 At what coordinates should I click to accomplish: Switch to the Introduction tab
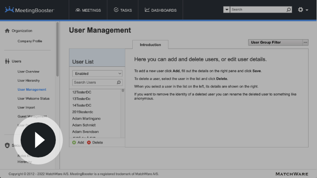tap(150, 45)
